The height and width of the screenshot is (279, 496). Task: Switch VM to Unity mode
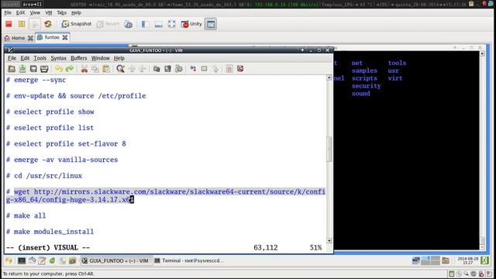coord(191,24)
